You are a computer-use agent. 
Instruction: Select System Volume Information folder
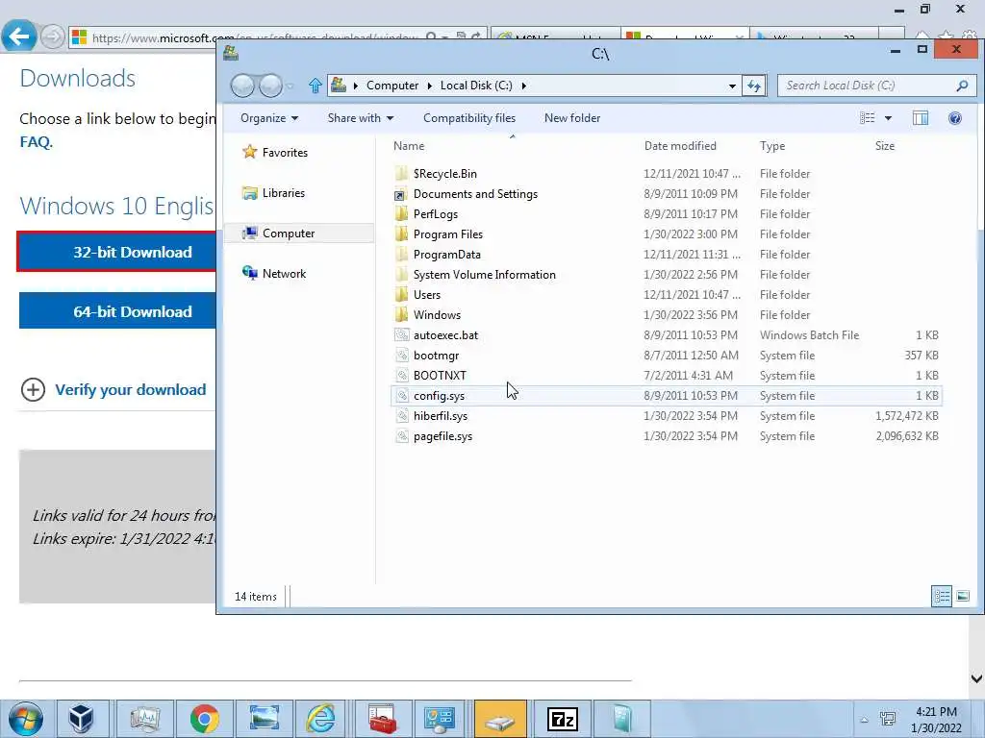pos(666,274)
